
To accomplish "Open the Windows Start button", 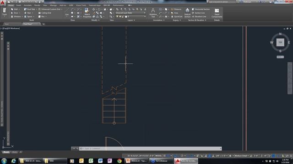I will (4, 161).
